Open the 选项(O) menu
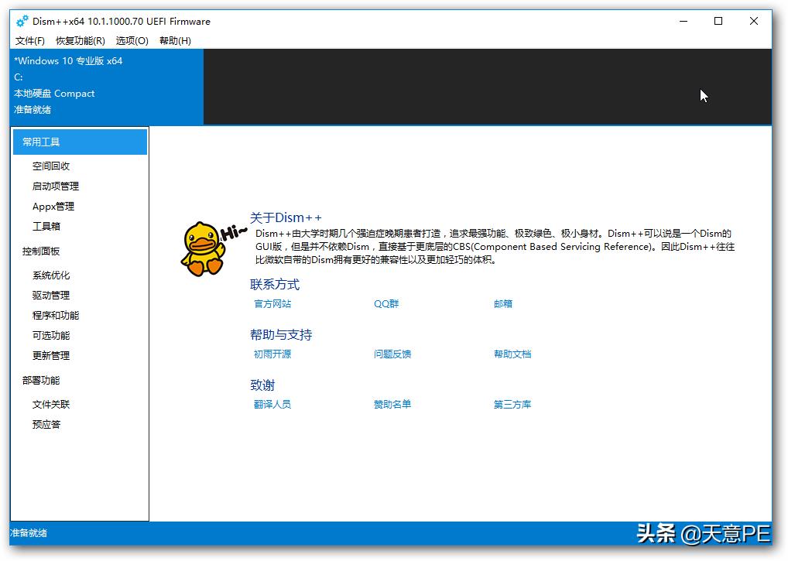 click(132, 40)
